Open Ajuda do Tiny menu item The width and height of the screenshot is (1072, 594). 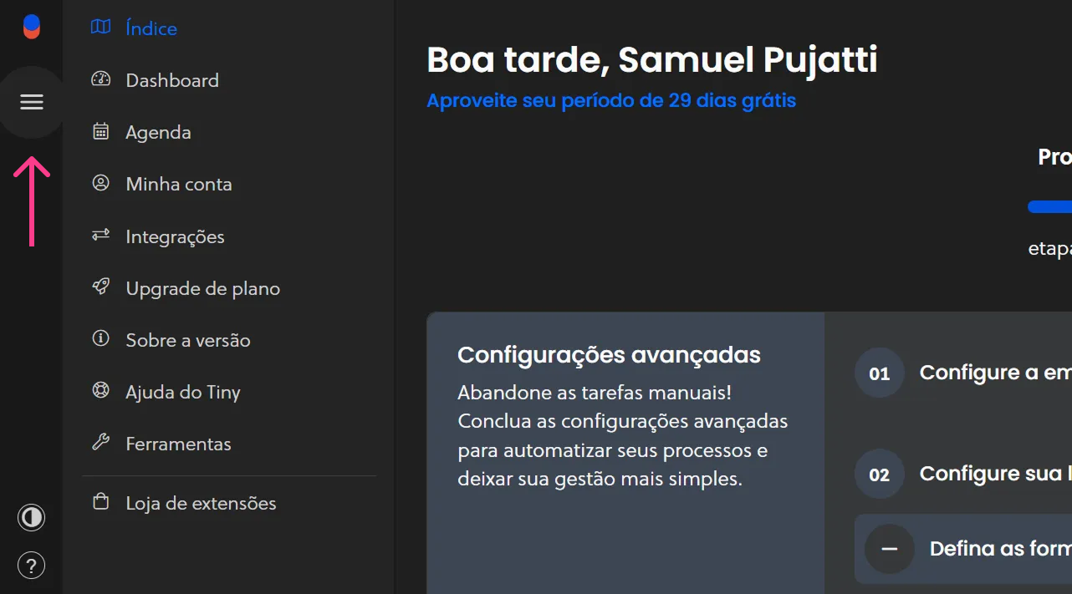click(x=182, y=392)
